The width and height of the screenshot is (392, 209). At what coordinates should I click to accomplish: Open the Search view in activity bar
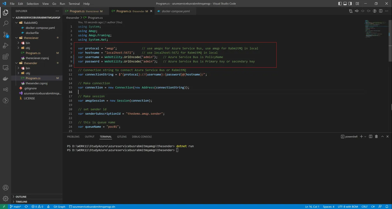(5, 24)
